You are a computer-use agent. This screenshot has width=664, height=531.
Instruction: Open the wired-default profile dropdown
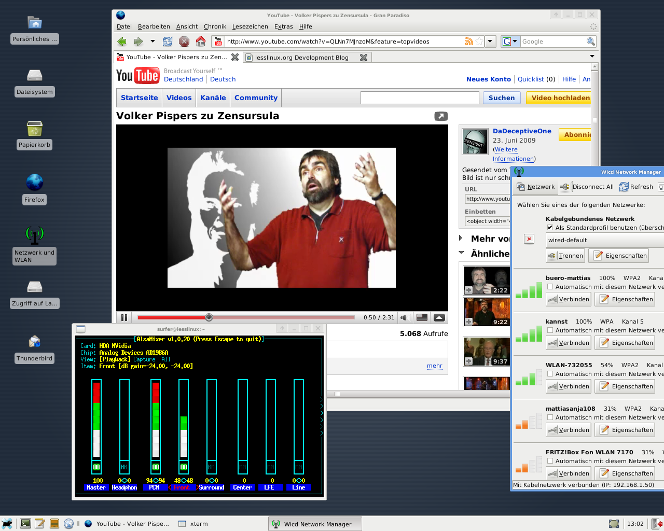604,240
